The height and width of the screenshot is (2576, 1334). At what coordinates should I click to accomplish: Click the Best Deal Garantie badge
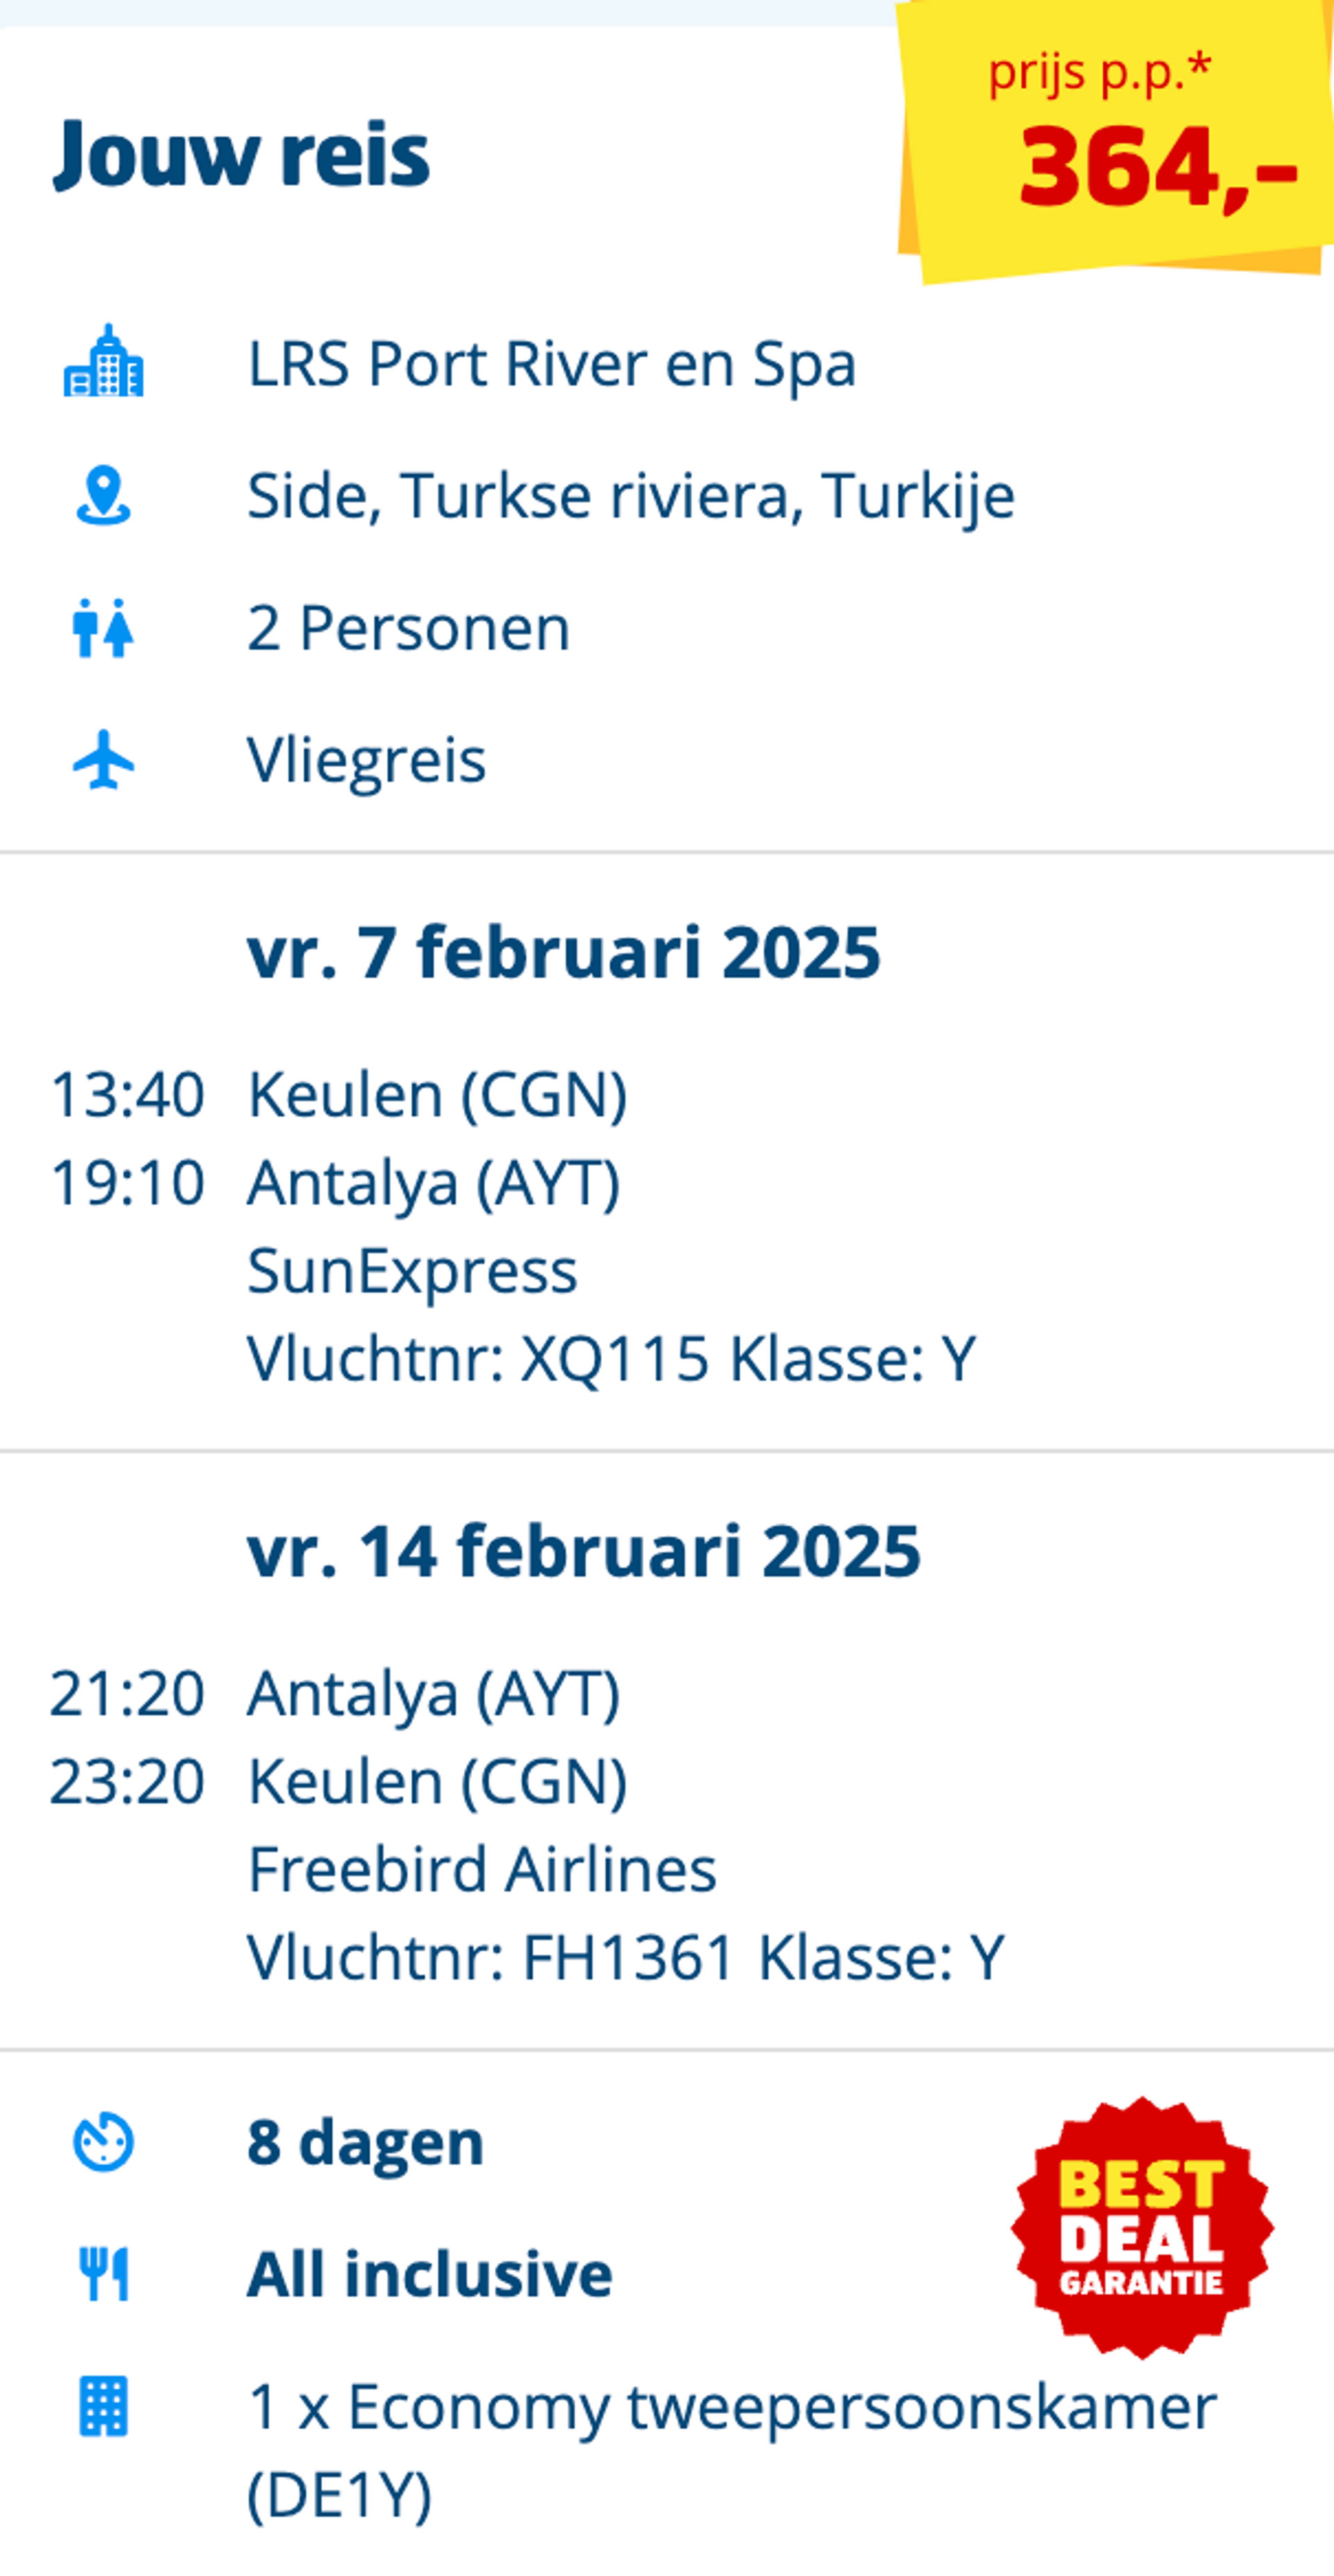point(1142,2228)
